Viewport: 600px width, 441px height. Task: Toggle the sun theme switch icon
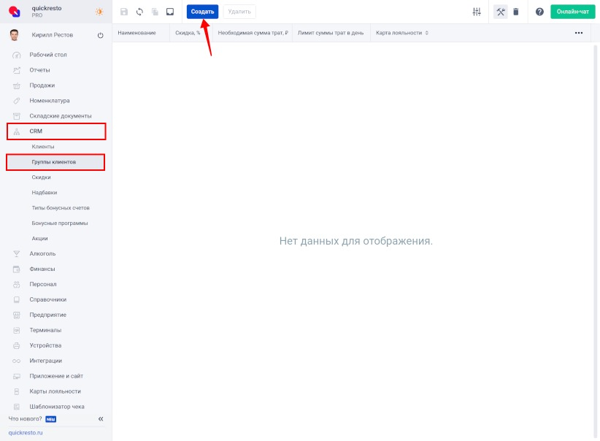[99, 12]
